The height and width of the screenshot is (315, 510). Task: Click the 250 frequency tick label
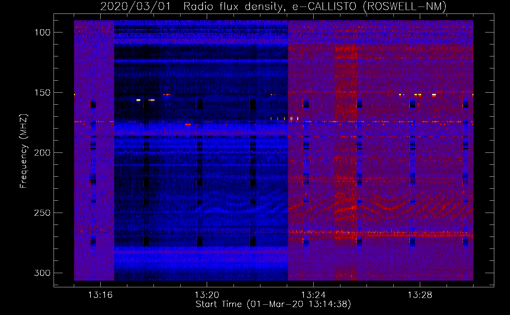42,213
